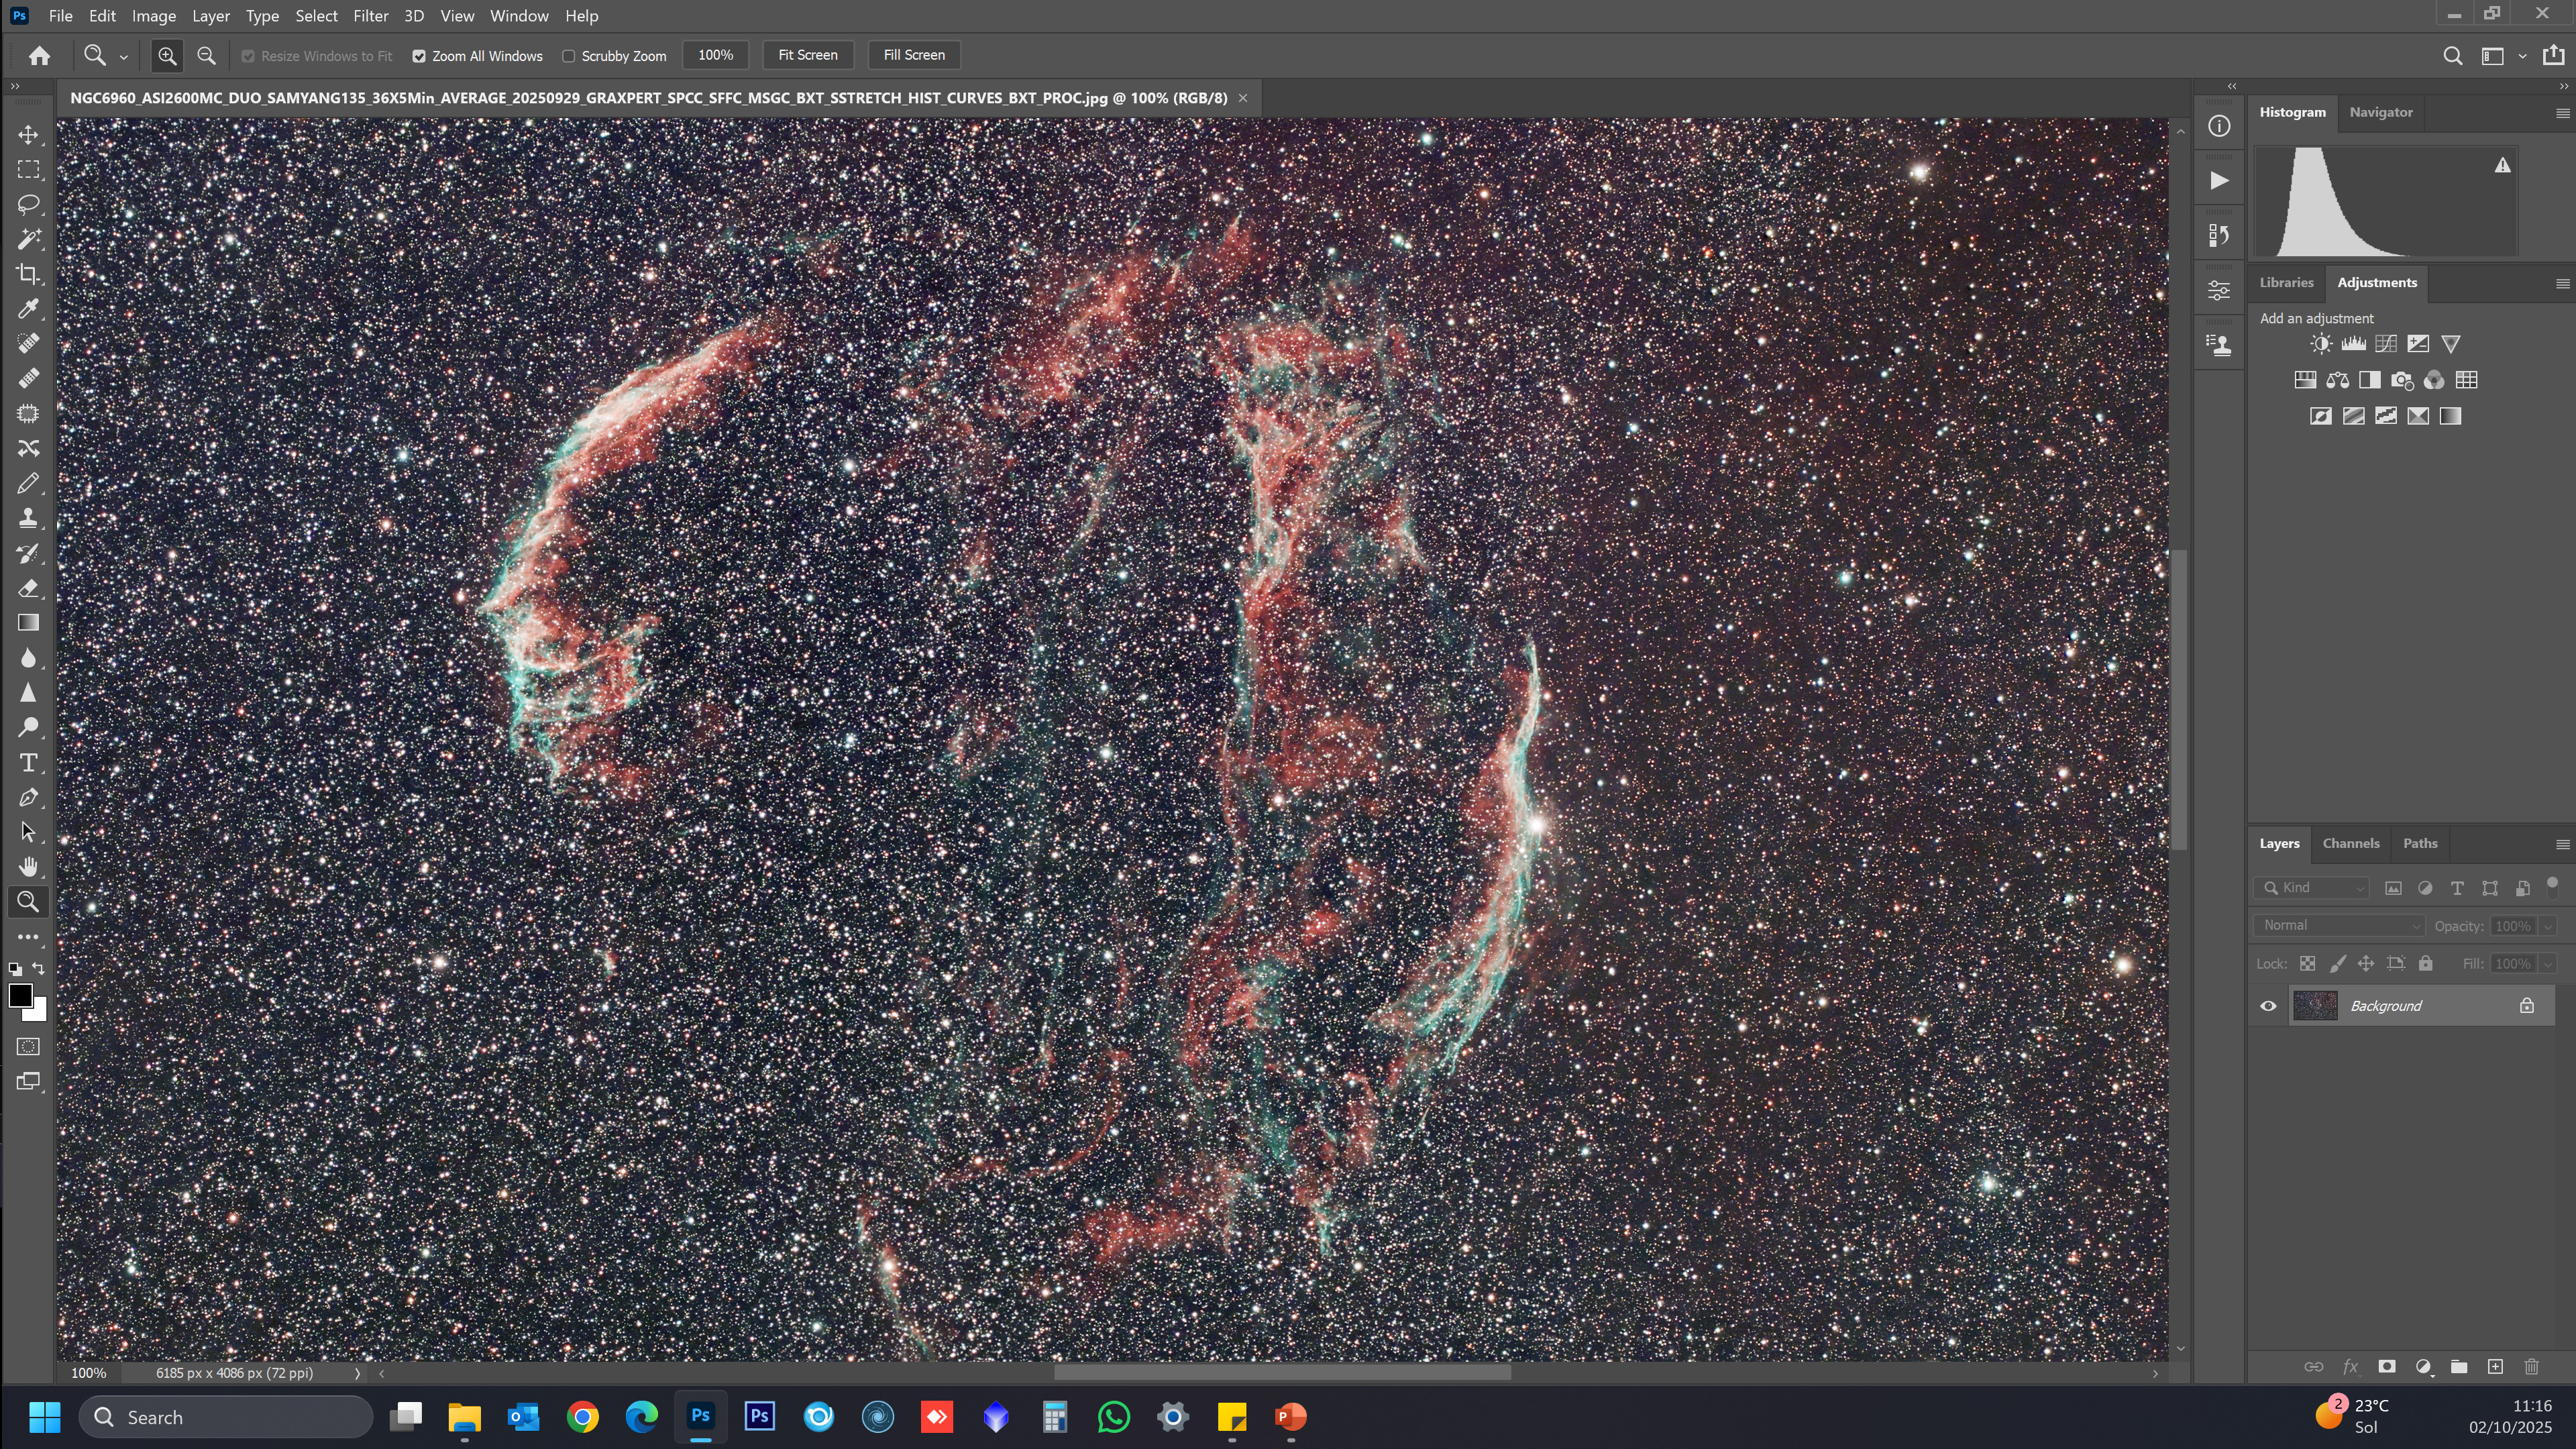Viewport: 2576px width, 1449px height.
Task: Choose the Horizontal Type tool
Action: 28,763
